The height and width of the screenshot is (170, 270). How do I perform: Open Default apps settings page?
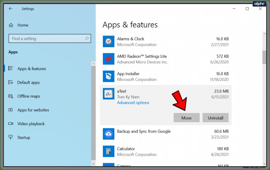pos(28,82)
